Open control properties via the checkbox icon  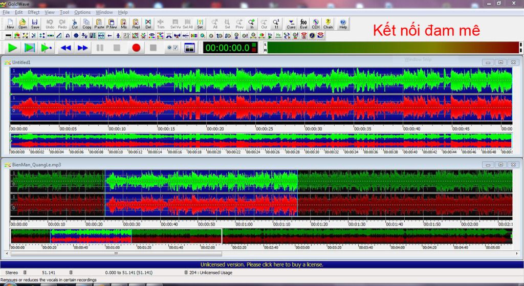(172, 48)
